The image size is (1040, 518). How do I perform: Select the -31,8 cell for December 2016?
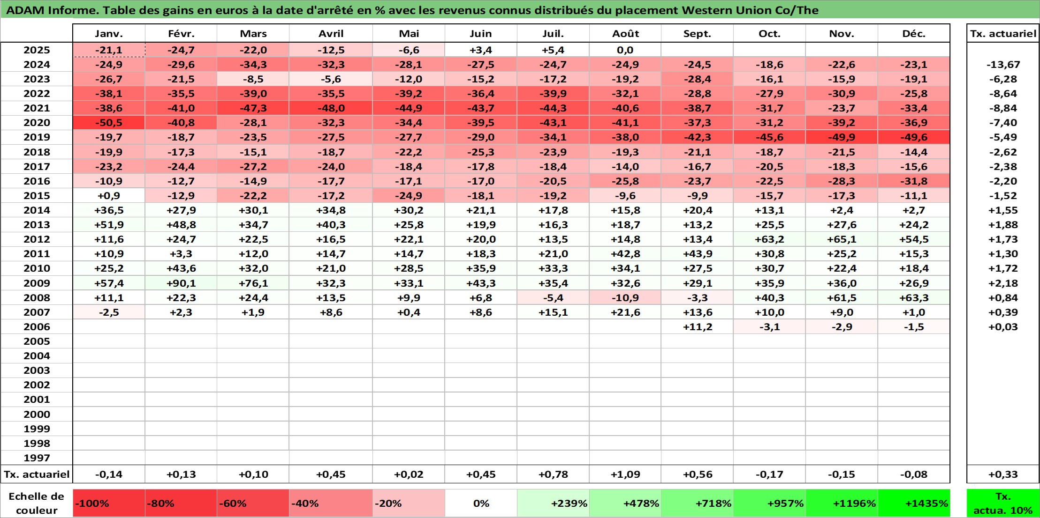point(914,181)
